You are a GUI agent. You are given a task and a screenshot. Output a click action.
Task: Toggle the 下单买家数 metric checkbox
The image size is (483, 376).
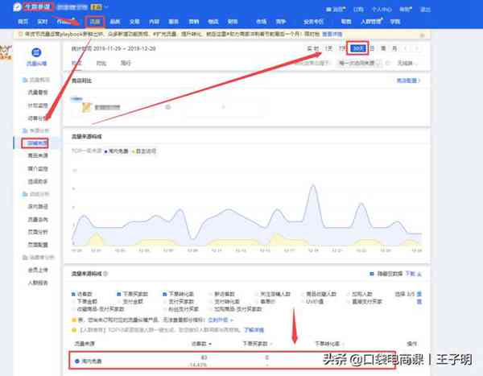tap(118, 294)
